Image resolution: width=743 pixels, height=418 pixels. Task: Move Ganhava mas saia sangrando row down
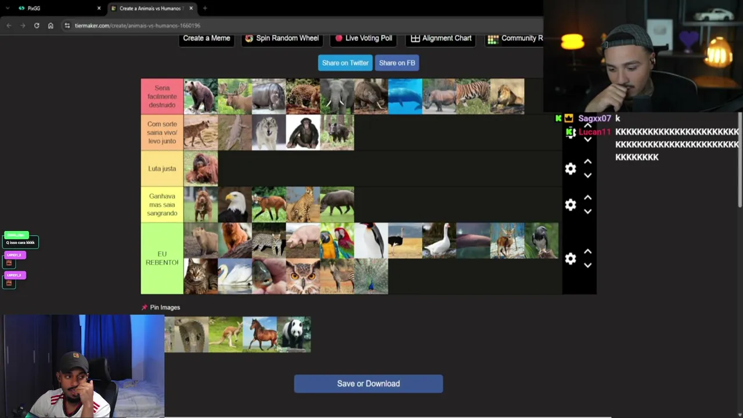pos(587,211)
